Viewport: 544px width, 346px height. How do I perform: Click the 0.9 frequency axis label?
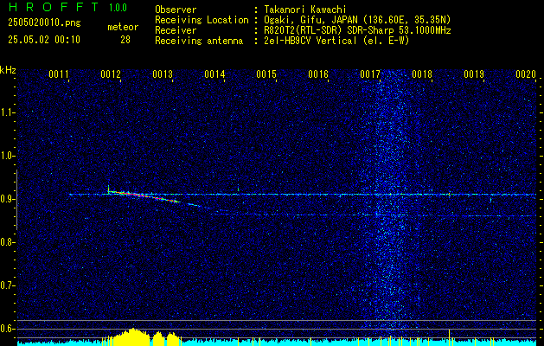tap(7, 199)
